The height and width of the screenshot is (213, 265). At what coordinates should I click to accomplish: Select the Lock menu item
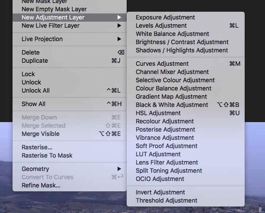[70, 74]
